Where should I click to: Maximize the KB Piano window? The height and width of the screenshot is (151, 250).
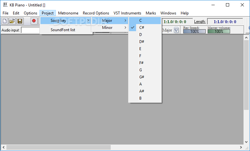click(228, 5)
